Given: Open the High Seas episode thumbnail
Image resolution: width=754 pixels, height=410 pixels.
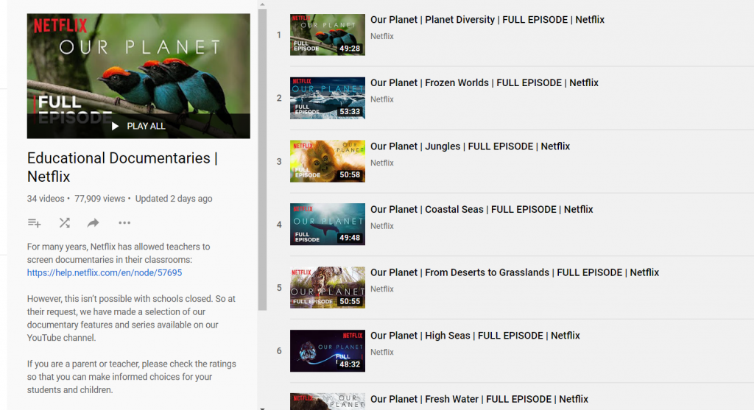Looking at the screenshot, I should click(x=328, y=351).
